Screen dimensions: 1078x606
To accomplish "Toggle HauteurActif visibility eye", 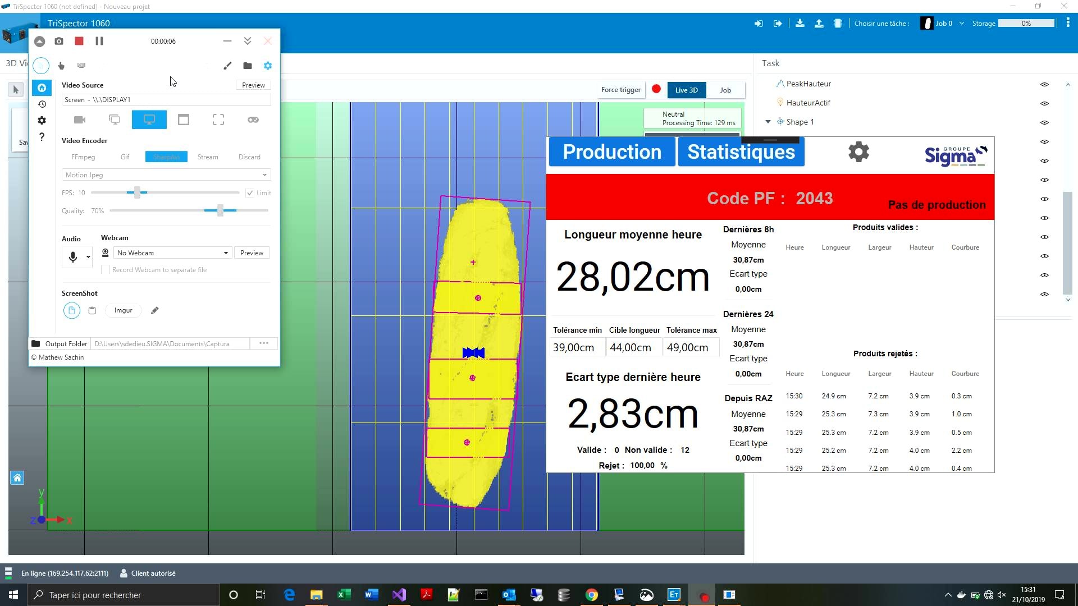I will click(x=1044, y=103).
